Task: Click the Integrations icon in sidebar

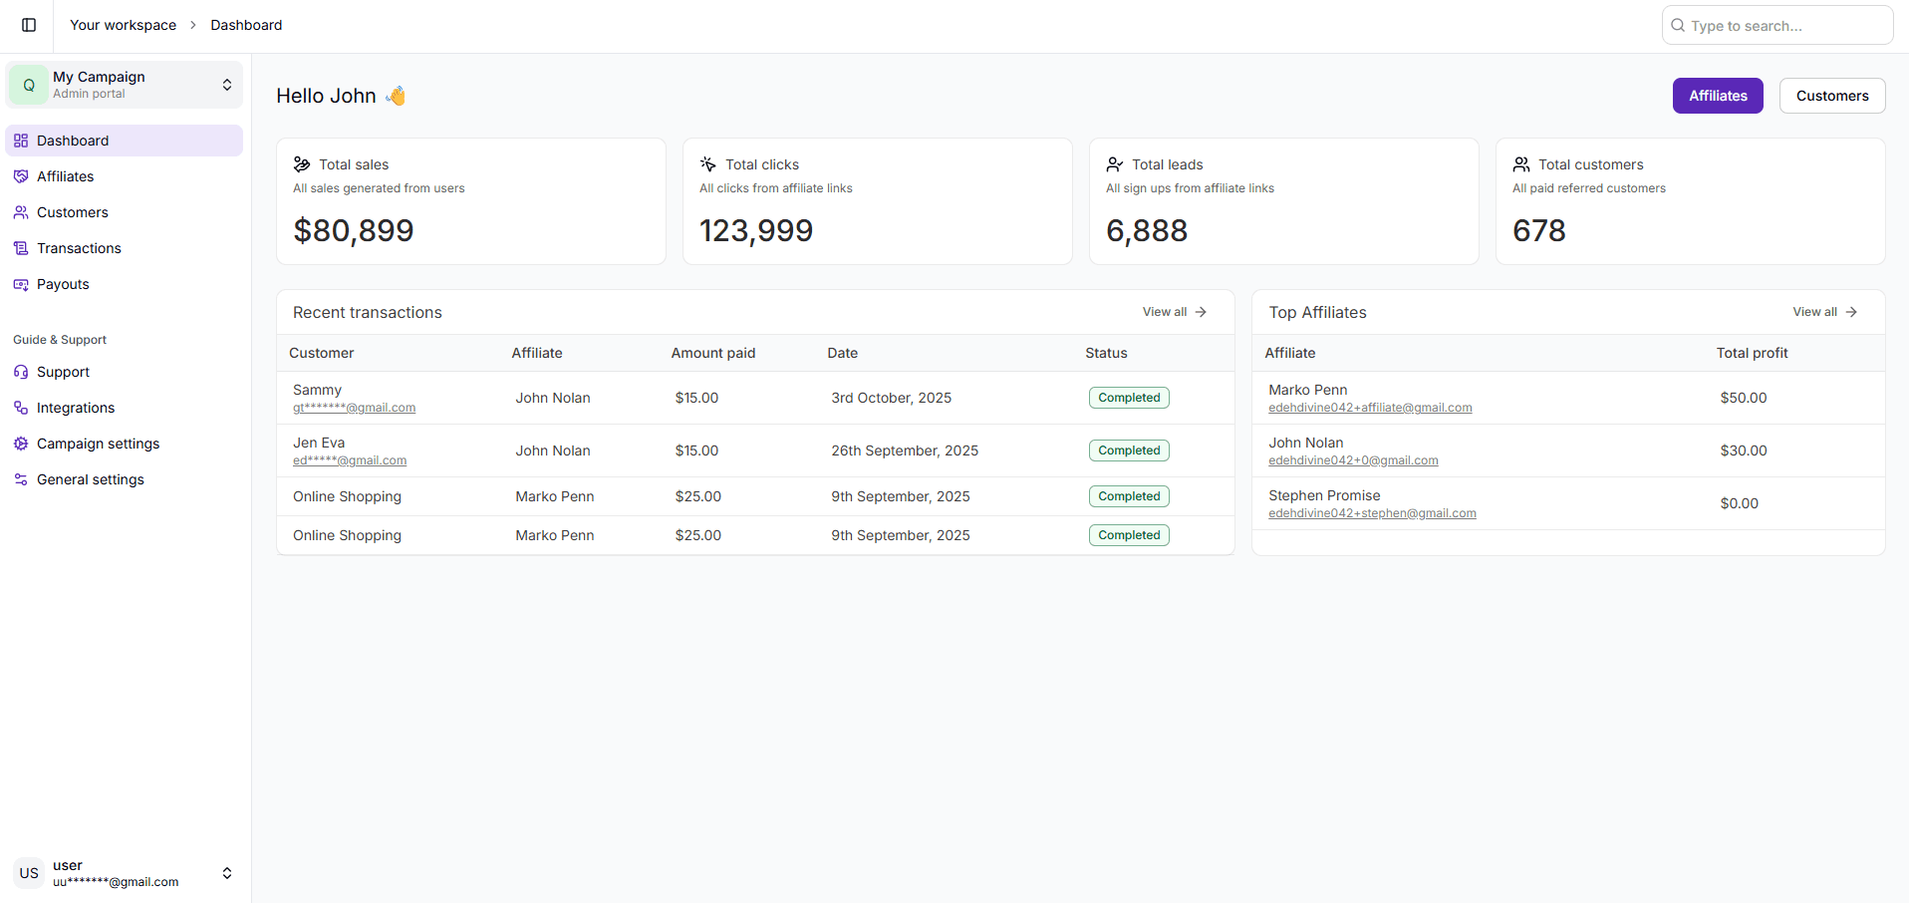Action: pos(21,408)
